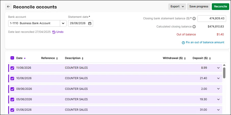Screen dimensions: 231x115
Task: Click the $1.40 out of balance value
Action: [x=220, y=34]
